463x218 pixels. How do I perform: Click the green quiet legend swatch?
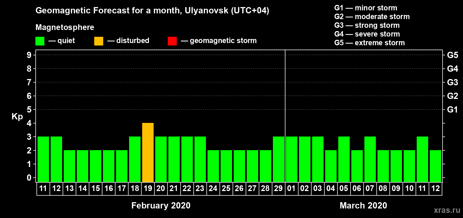point(40,41)
